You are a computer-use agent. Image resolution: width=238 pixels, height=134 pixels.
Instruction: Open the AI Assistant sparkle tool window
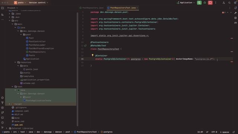click(235, 13)
